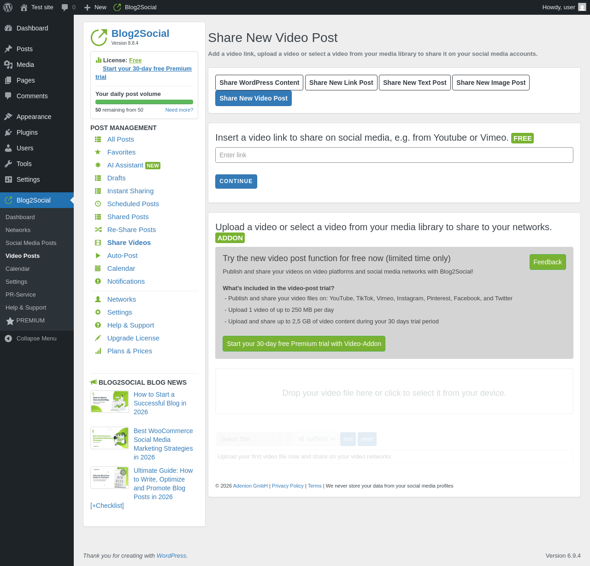
Task: Click the video file drop zone
Action: 394,391
